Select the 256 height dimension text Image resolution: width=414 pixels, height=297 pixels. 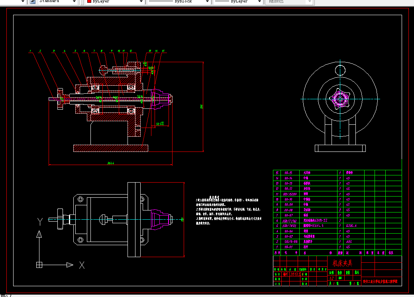point(202,106)
